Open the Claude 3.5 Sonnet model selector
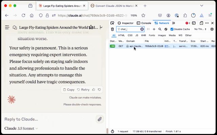The height and width of the screenshot is (135, 217). pos(21,128)
